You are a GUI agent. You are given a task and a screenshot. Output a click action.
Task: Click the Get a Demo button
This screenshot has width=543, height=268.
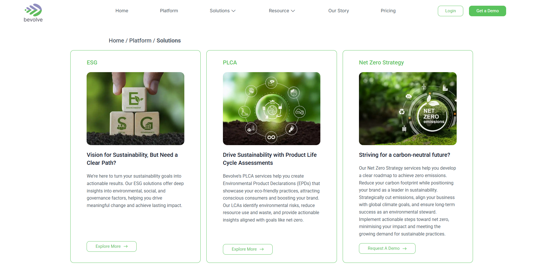(487, 11)
